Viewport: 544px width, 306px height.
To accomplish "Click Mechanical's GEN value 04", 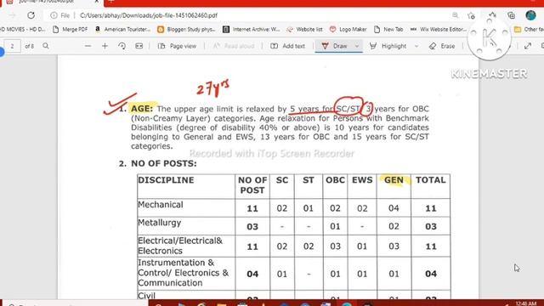I will [394, 208].
